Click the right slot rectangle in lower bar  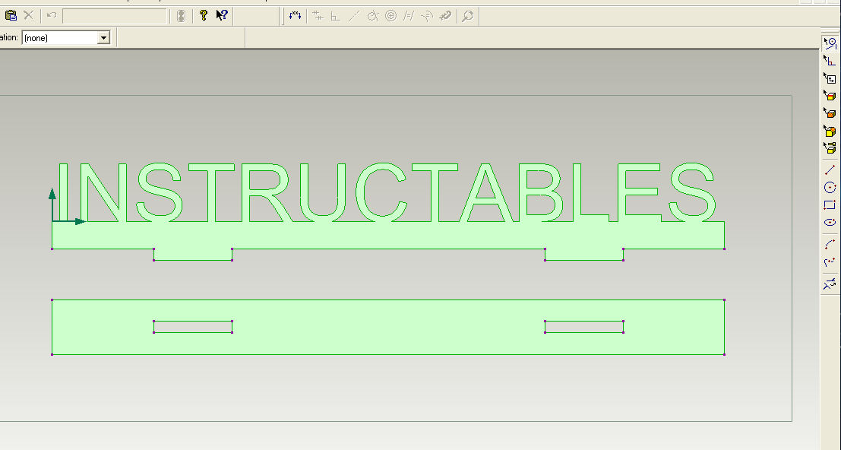click(584, 327)
